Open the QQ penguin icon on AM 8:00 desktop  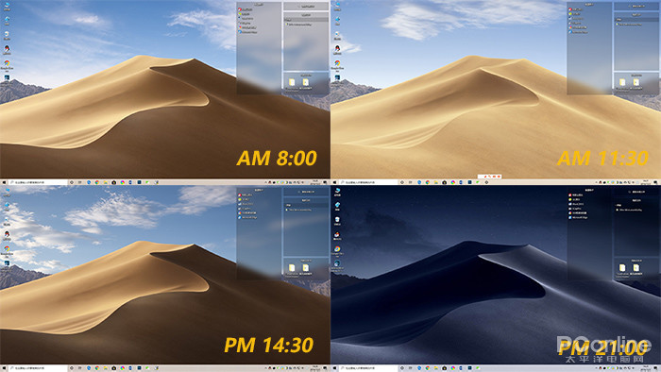point(7,48)
